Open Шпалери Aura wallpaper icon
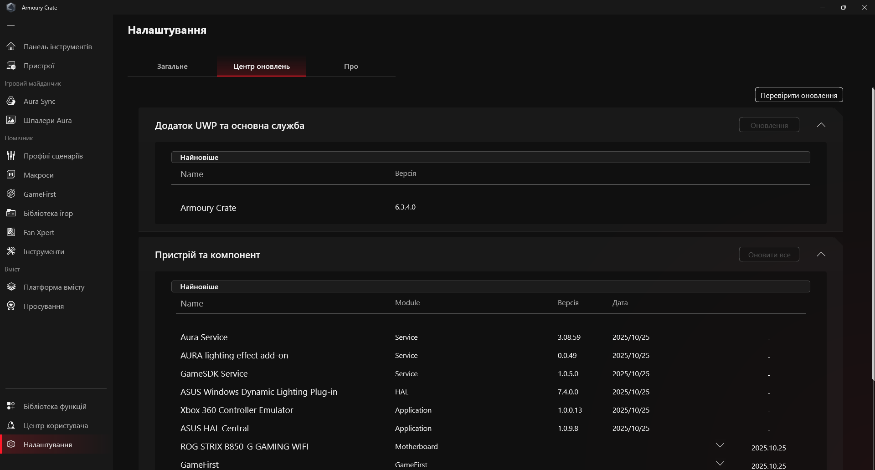Viewport: 875px width, 470px height. [11, 120]
